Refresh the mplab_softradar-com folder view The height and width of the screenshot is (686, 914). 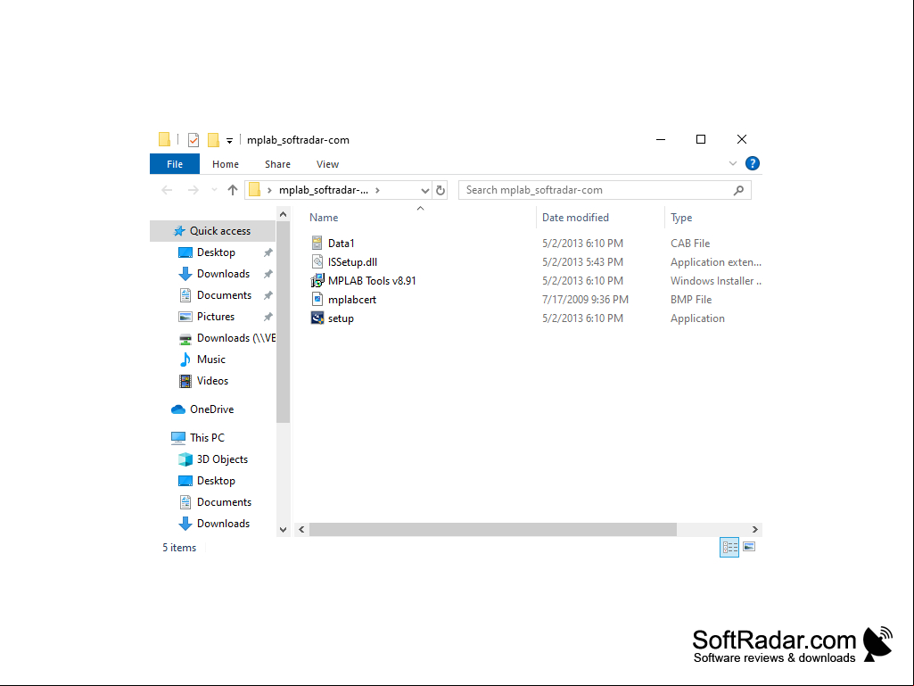coord(441,190)
